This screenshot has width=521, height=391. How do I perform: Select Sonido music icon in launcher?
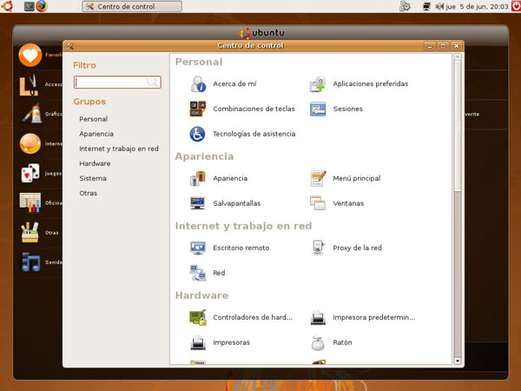click(31, 262)
